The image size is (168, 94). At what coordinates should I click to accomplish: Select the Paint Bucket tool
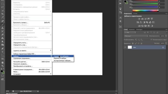(x=2, y=38)
